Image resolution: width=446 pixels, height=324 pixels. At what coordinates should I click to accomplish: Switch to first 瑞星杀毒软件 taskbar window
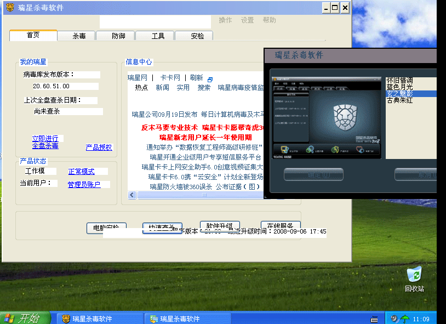tap(100, 319)
